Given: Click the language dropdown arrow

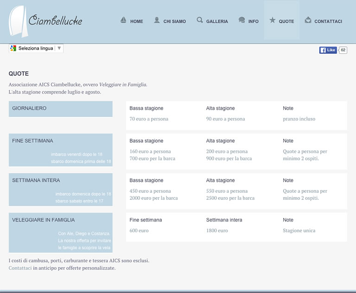Looking at the screenshot, I should [x=59, y=48].
